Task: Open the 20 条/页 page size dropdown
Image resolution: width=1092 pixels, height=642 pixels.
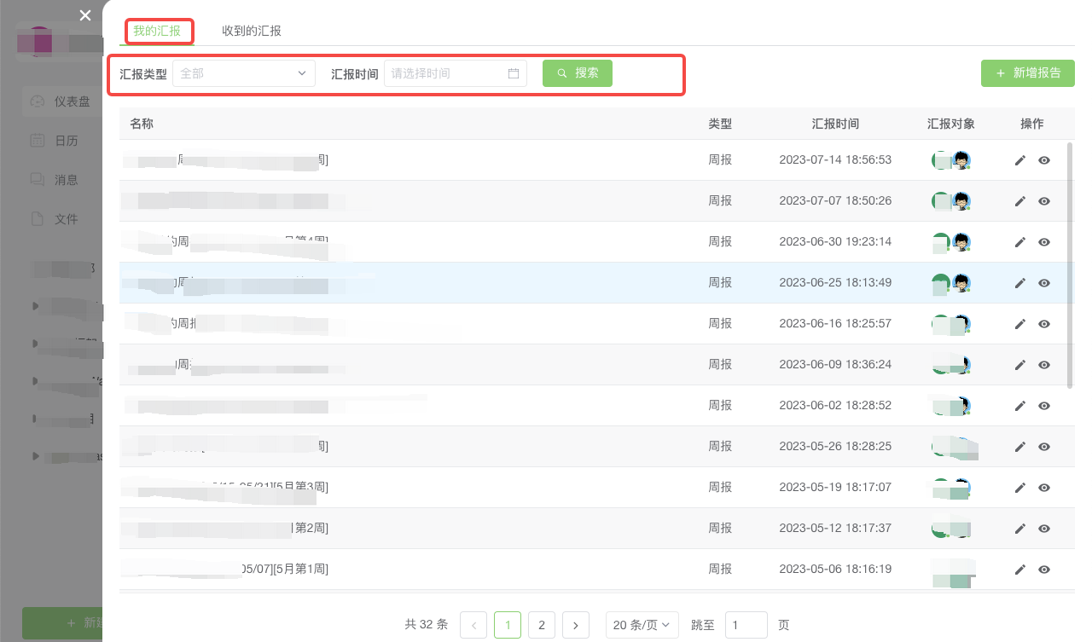Action: [x=642, y=625]
